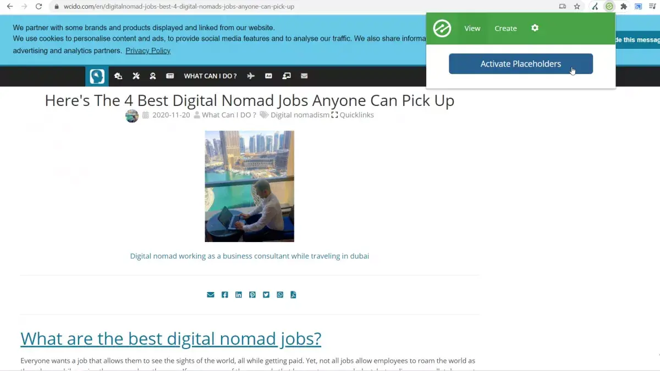Click the Digital nomadism tag link
The width and height of the screenshot is (660, 371).
coord(300,115)
